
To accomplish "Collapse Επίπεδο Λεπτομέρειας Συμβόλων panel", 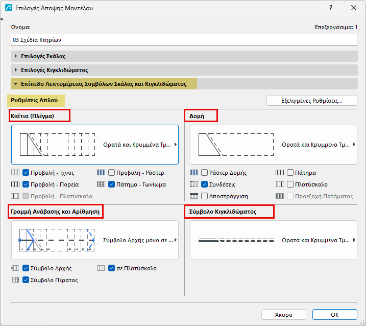I will pyautogui.click(x=184, y=84).
